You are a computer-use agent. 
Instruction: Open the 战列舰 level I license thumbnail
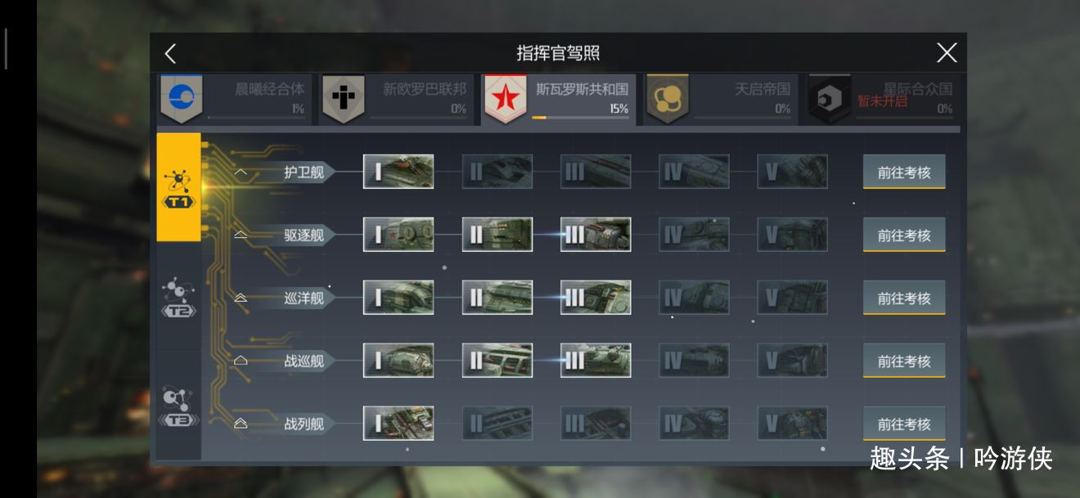[398, 424]
